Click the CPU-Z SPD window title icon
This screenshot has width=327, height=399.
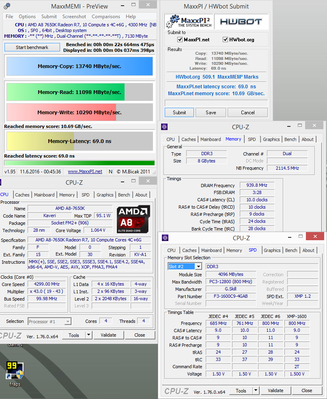tap(165, 238)
